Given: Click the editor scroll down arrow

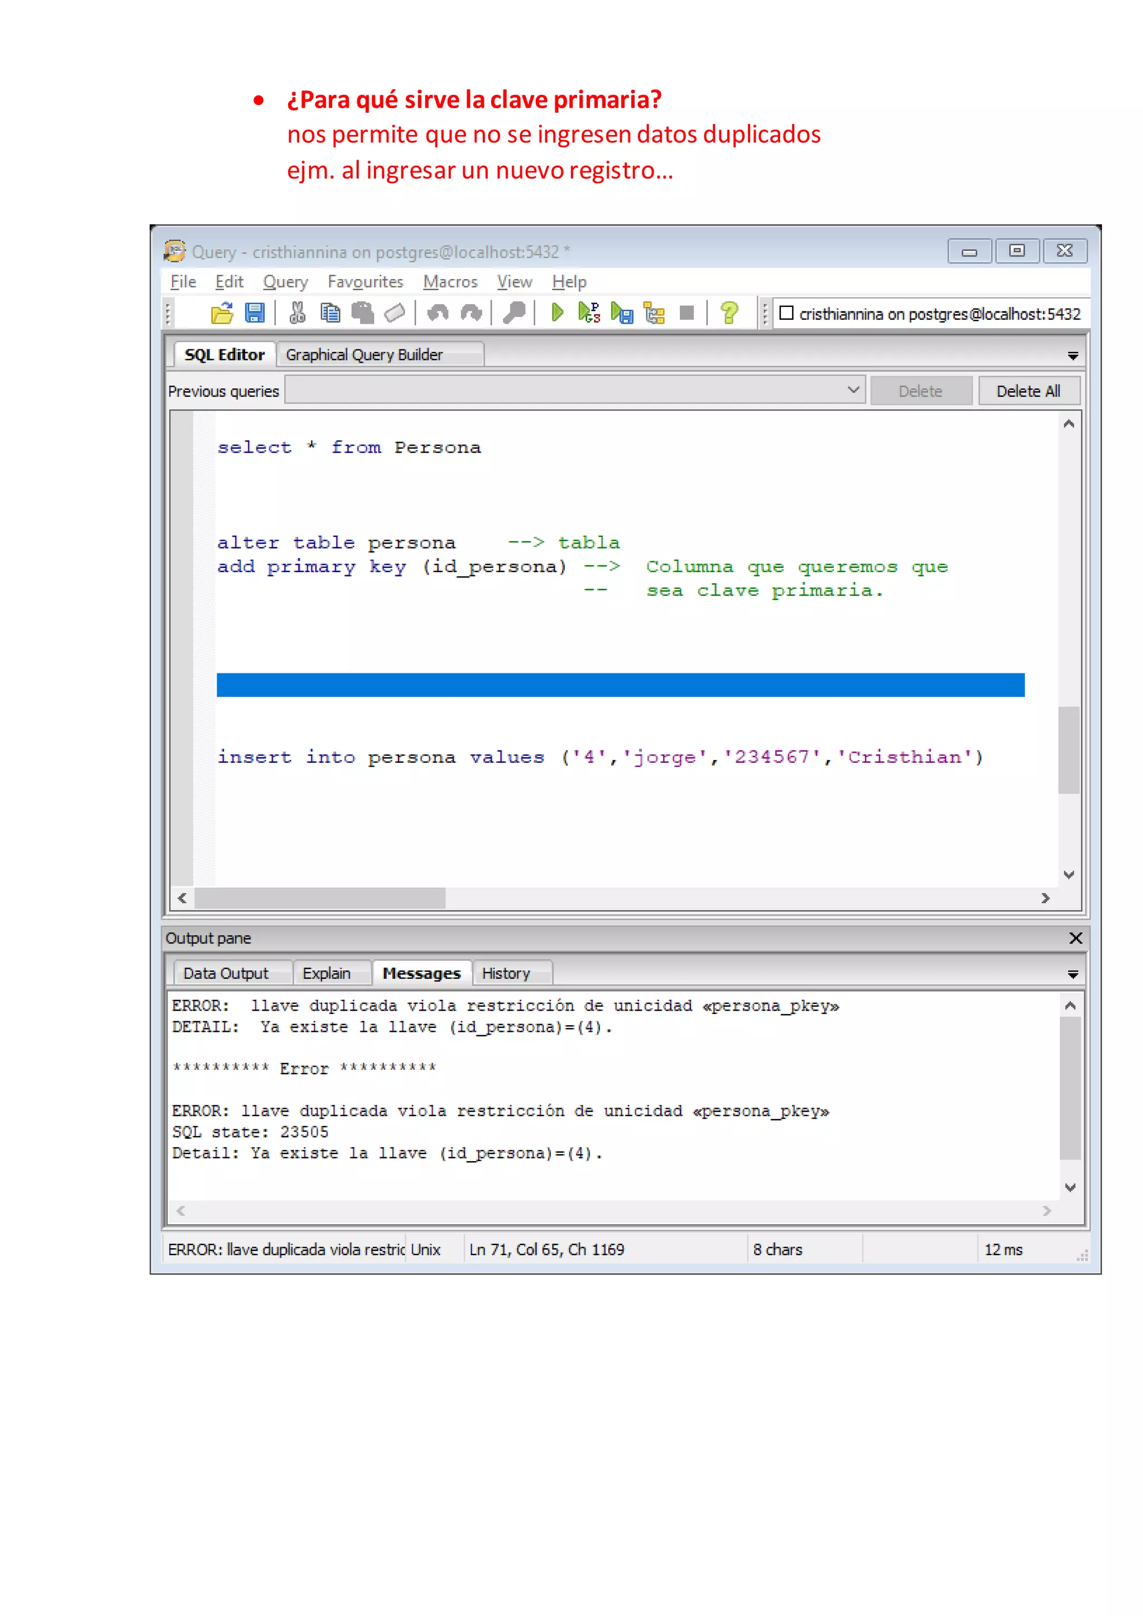Looking at the screenshot, I should [1068, 875].
